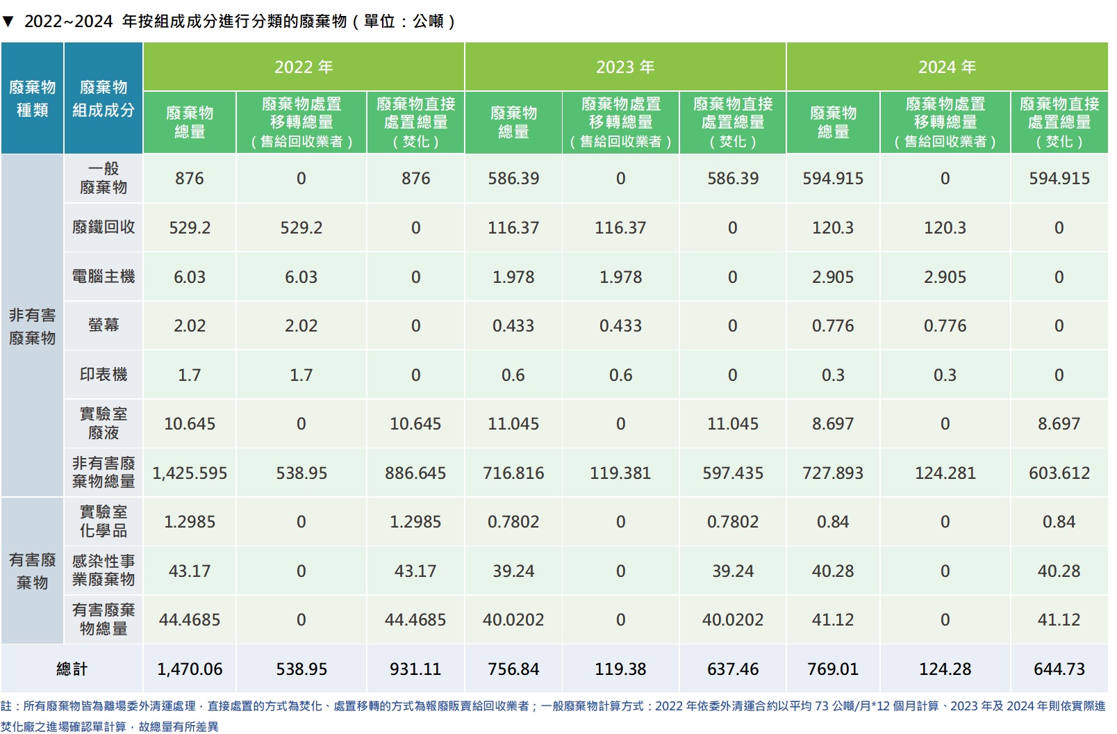1117x734 pixels.
Task: Select the 廢鐵回收 row label
Action: pos(104,227)
